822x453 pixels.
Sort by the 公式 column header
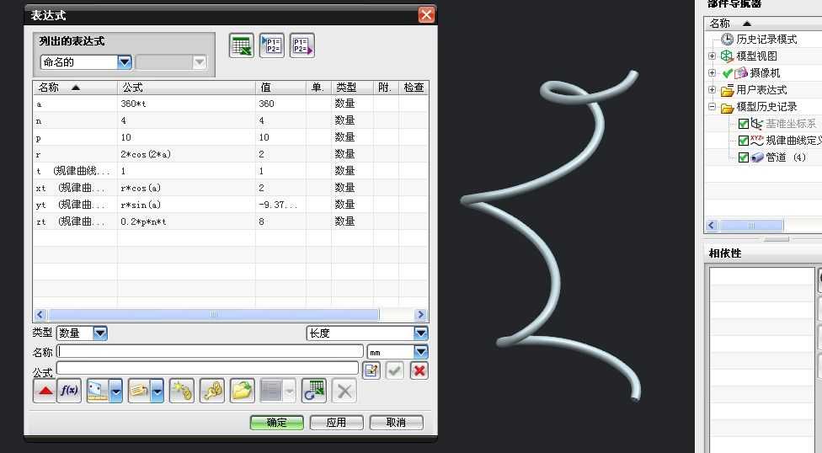185,88
